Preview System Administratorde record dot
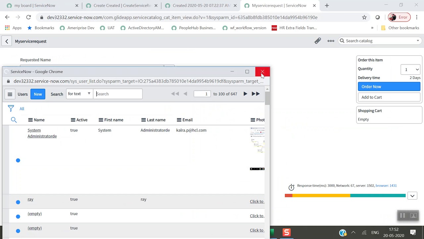Image resolution: width=424 pixels, height=239 pixels. 18,160
